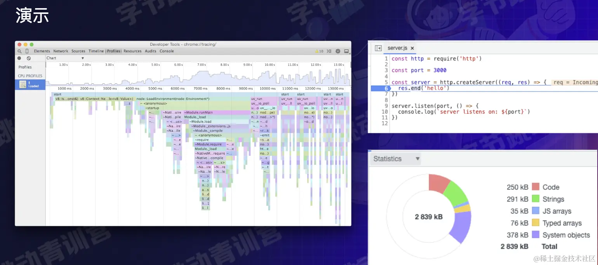The image size is (598, 265).
Task: Click the clear all profiles icon
Action: point(29,58)
